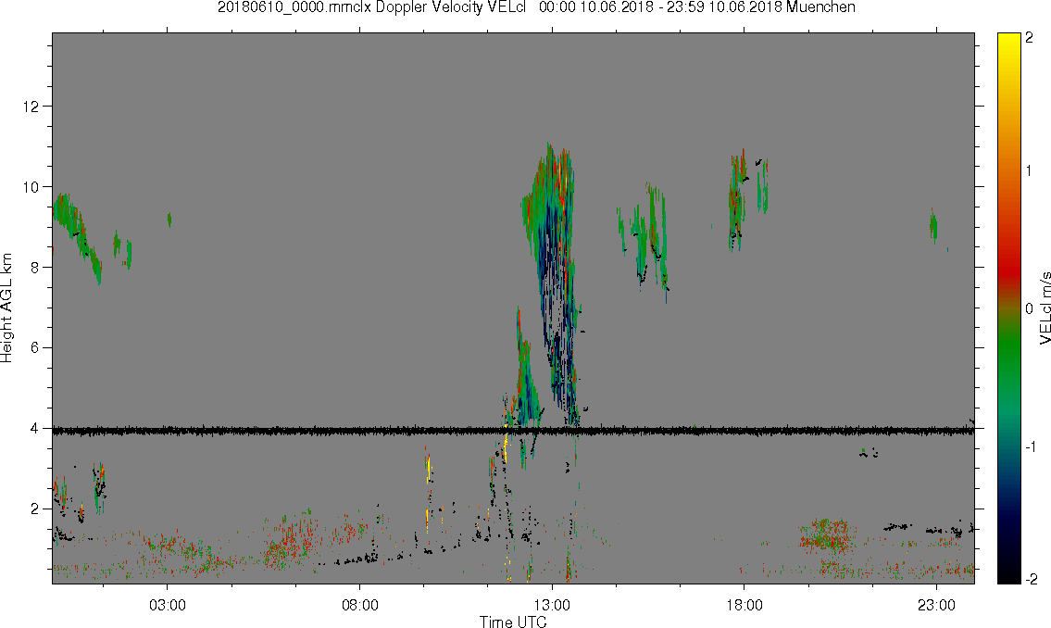
Task: Click the 'Time UTC' axis title
Action: pos(513,622)
